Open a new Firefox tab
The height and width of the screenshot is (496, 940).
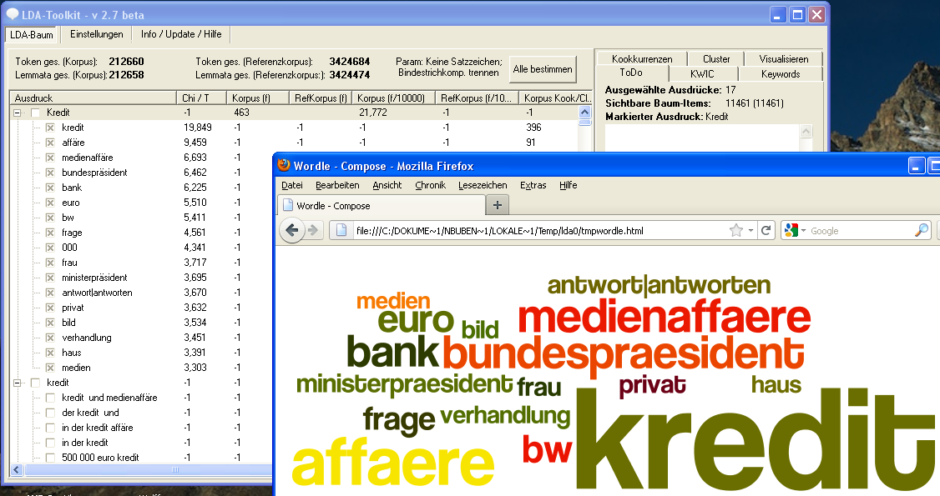click(x=497, y=205)
